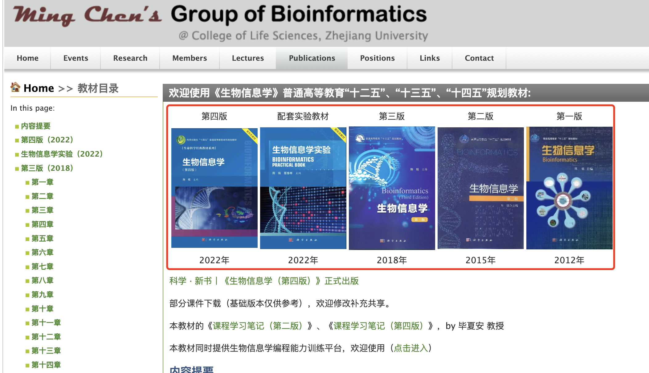Open the Research menu item
Image resolution: width=649 pixels, height=373 pixels.
pos(130,58)
